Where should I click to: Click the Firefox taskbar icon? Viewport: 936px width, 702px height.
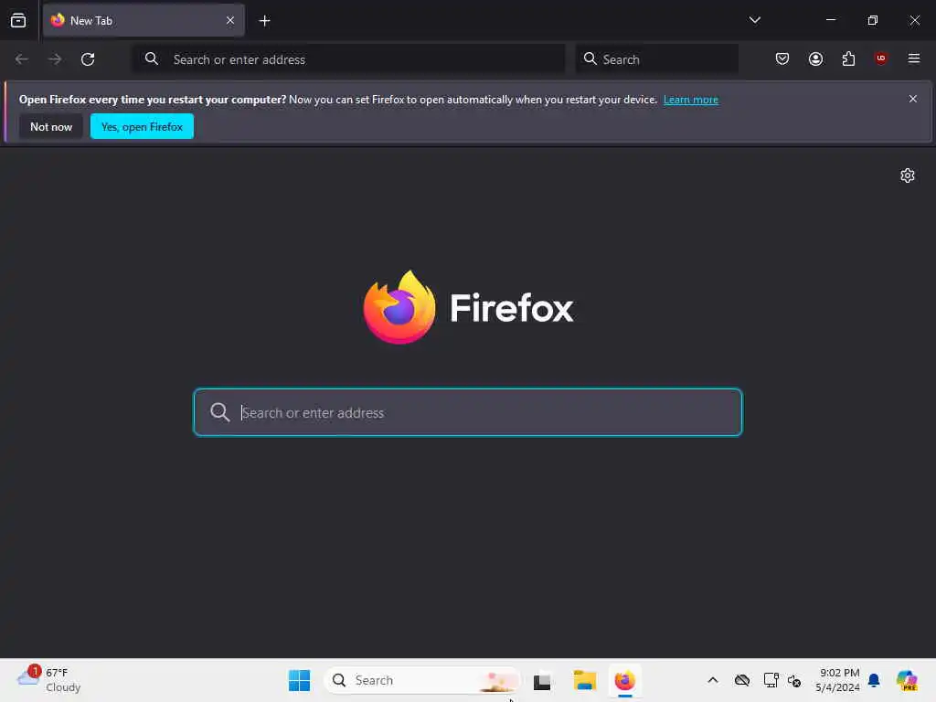pyautogui.click(x=625, y=680)
